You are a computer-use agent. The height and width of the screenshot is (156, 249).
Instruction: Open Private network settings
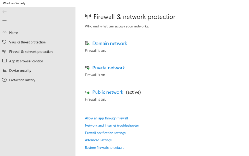tap(109, 68)
